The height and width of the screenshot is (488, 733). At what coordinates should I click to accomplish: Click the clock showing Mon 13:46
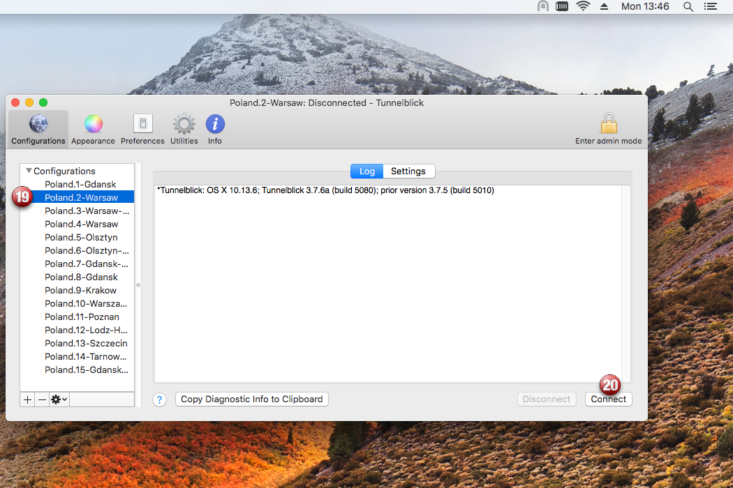645,6
